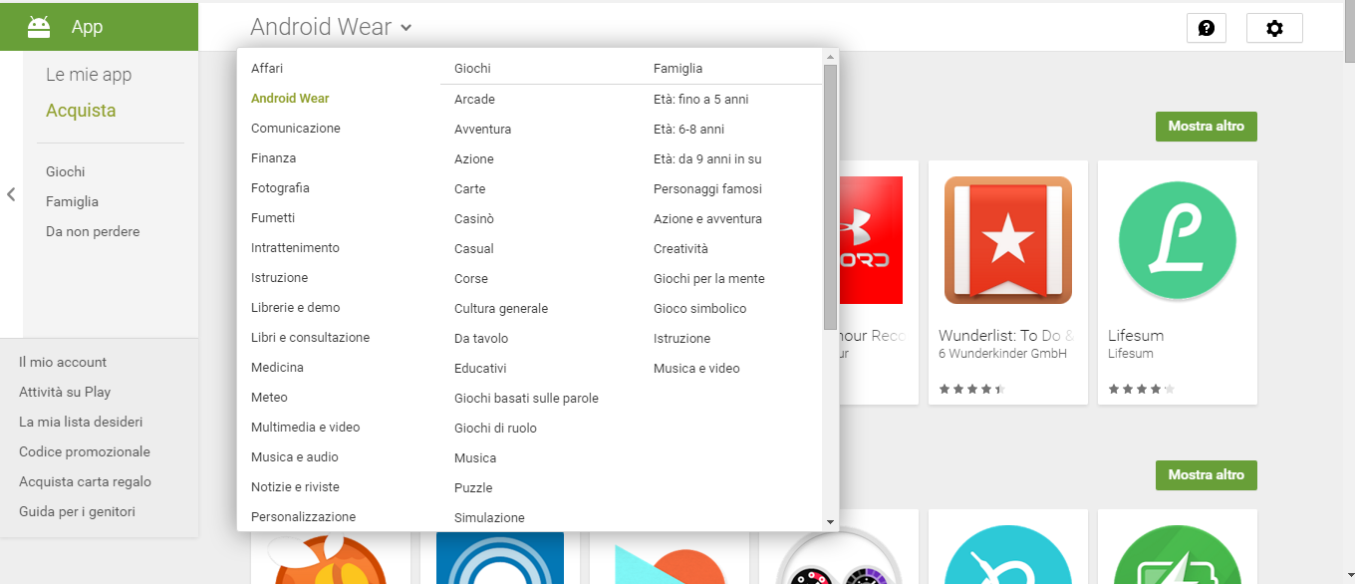Pick Carte games category

click(470, 189)
